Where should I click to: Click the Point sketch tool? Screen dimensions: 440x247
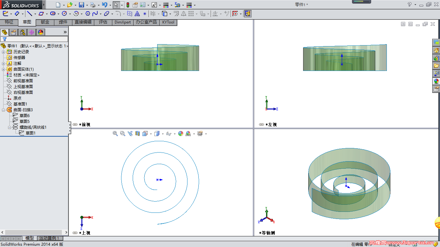pyautogui.click(x=145, y=14)
